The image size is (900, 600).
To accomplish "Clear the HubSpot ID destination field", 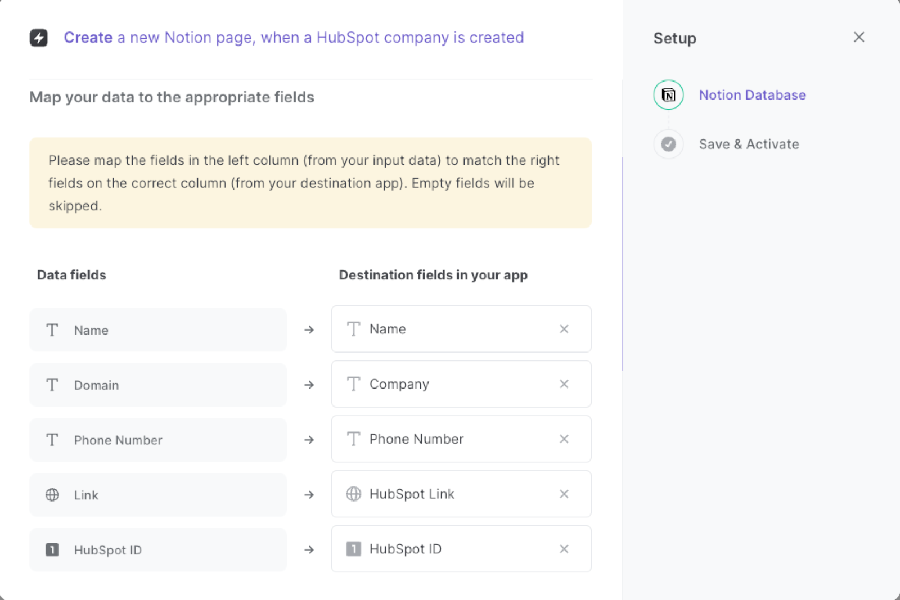I will (x=564, y=549).
